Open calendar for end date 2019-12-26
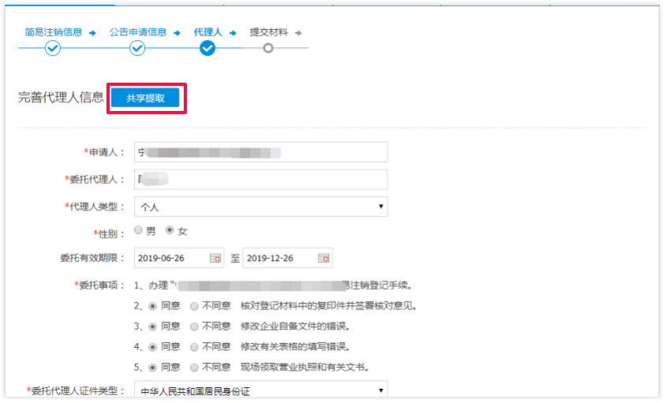 click(323, 258)
